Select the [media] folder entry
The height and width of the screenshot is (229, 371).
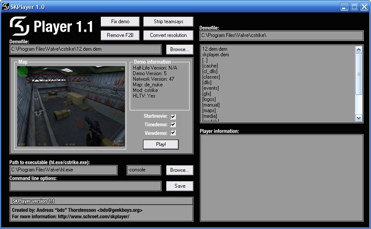[210, 116]
